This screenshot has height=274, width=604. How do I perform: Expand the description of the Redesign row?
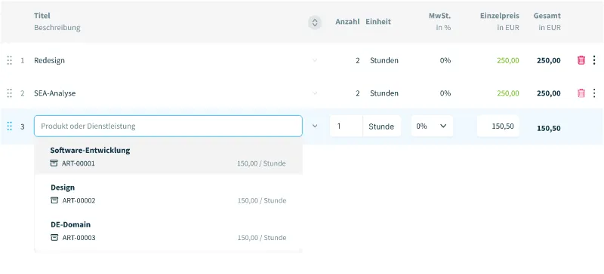tap(315, 60)
